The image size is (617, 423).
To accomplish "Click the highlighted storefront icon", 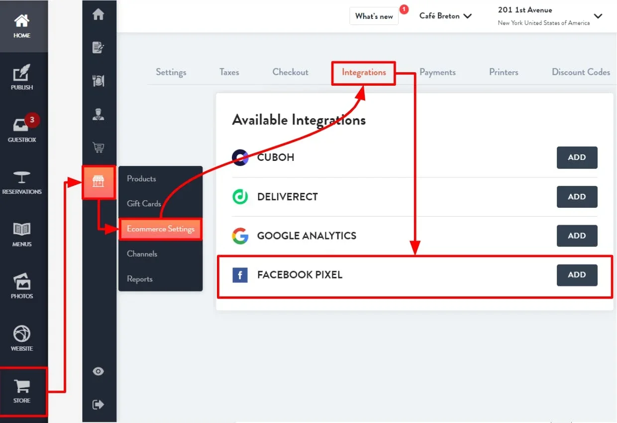I will click(99, 182).
